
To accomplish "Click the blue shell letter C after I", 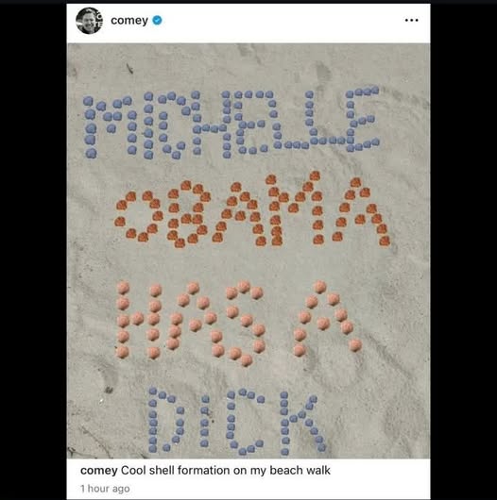I will [245, 421].
